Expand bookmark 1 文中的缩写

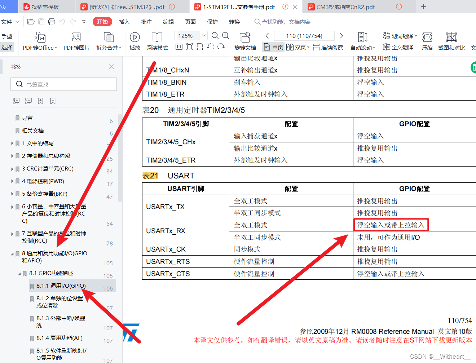12,143
